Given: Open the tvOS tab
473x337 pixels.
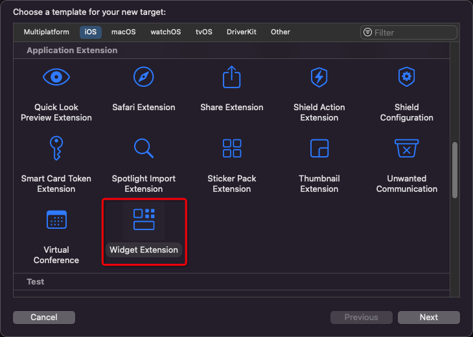Looking at the screenshot, I should coord(204,32).
